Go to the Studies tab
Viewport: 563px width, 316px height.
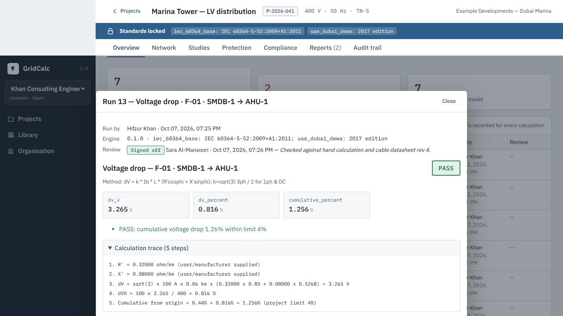click(199, 48)
